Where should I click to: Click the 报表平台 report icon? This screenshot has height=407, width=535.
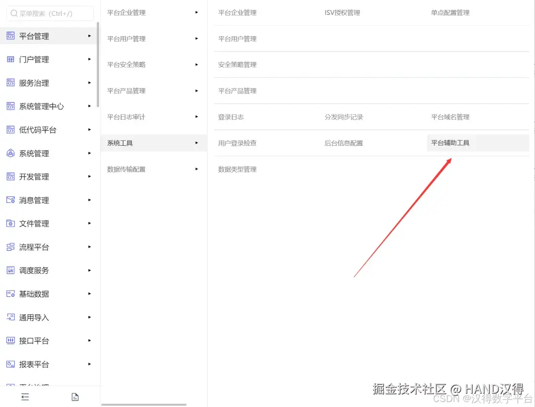pos(11,364)
